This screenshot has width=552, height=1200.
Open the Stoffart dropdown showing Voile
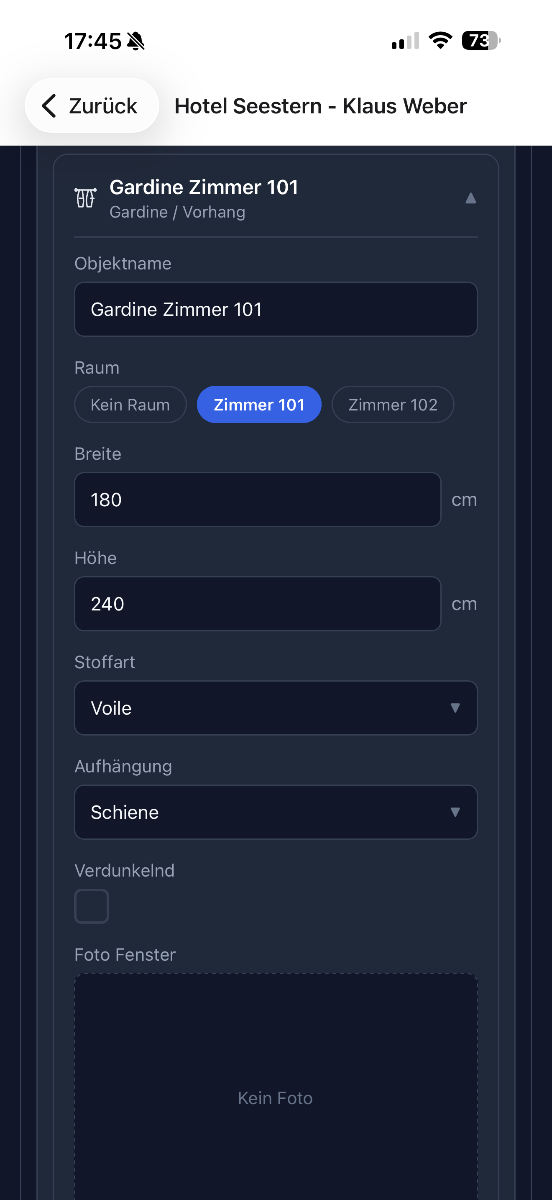pyautogui.click(x=276, y=708)
